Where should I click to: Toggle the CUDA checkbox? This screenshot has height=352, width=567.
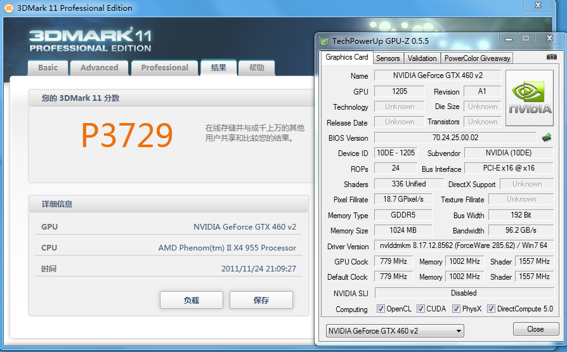(418, 309)
